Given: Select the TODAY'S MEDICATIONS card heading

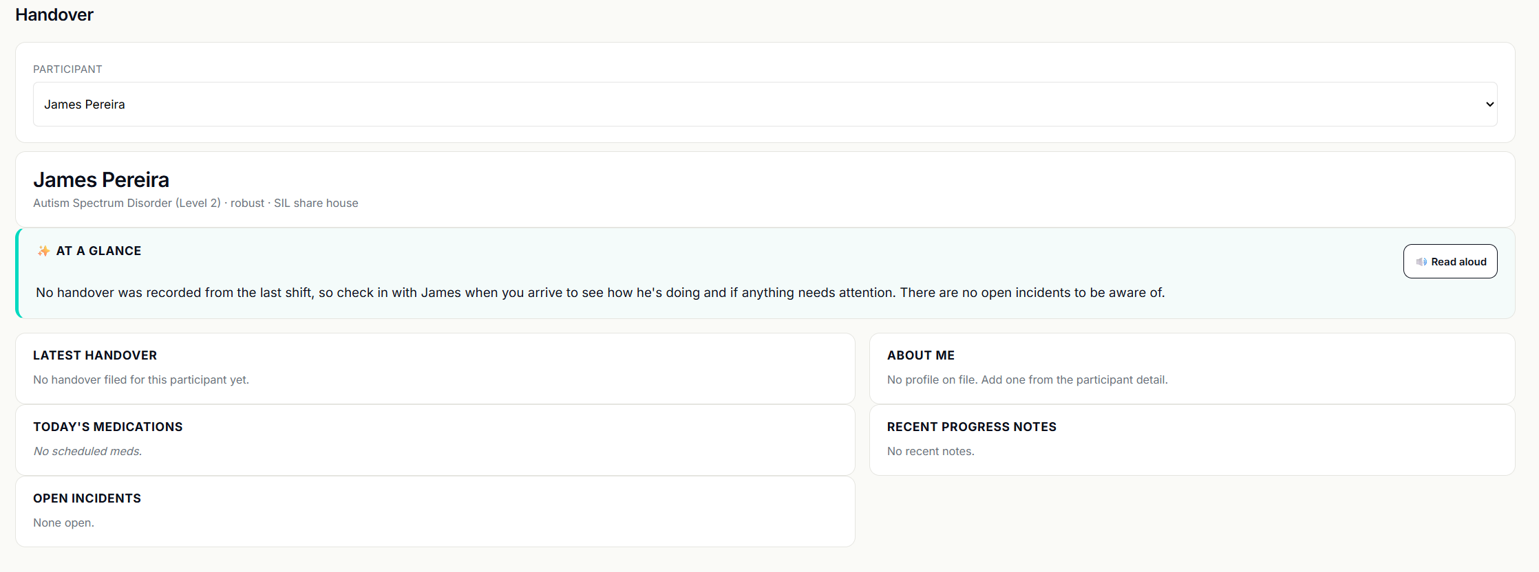Looking at the screenshot, I should (x=108, y=427).
